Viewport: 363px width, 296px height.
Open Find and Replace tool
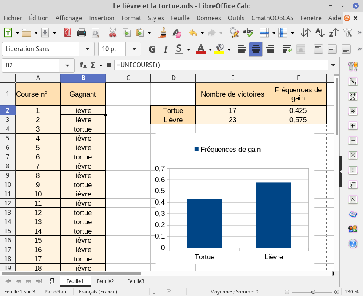click(x=234, y=33)
